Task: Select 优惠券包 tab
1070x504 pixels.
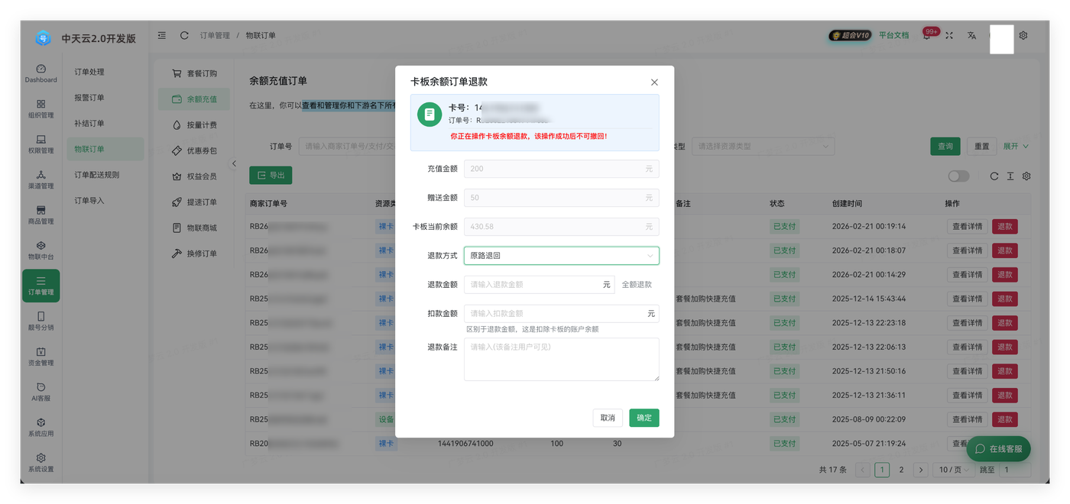Action: pyautogui.click(x=194, y=150)
